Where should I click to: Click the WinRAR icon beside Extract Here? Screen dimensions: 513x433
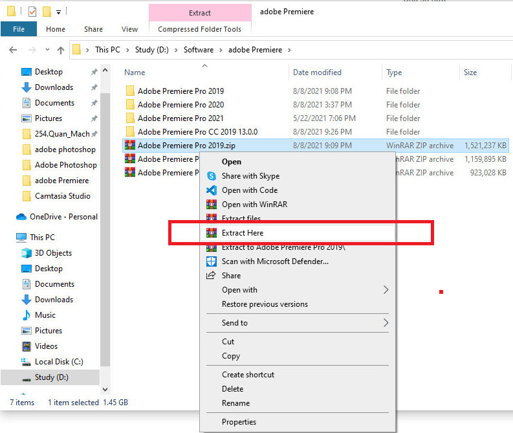tap(211, 232)
